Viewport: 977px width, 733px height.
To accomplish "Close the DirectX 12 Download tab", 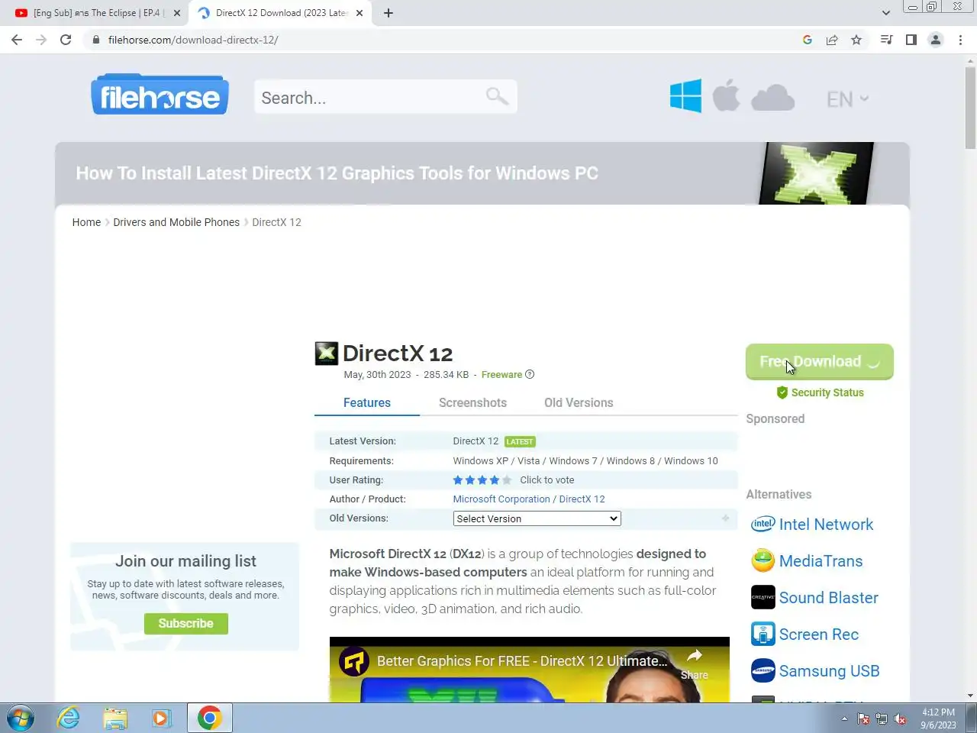I will [360, 13].
